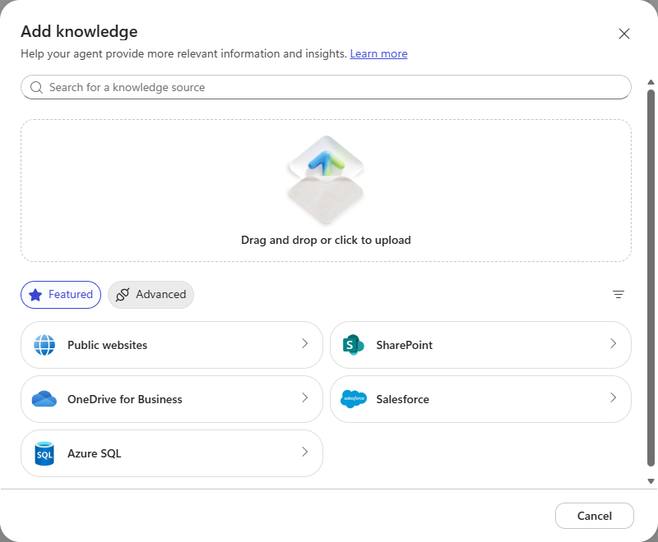Select the Salesforce label
The width and height of the screenshot is (658, 542).
[402, 399]
